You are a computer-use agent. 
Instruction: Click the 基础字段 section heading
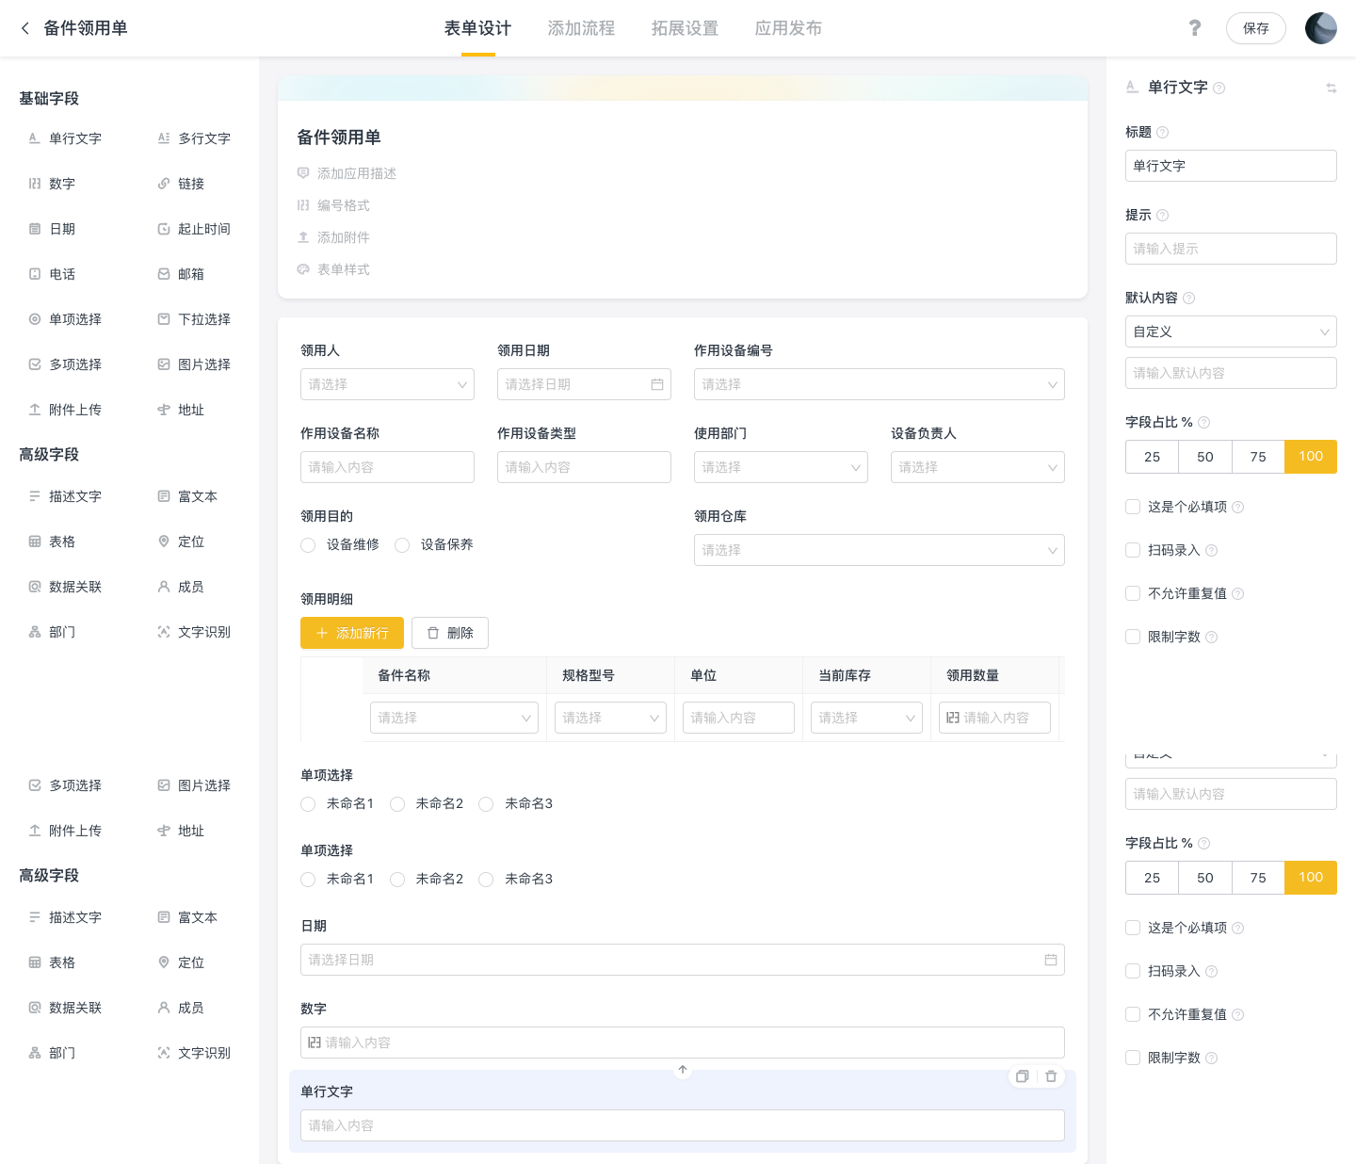point(49,99)
